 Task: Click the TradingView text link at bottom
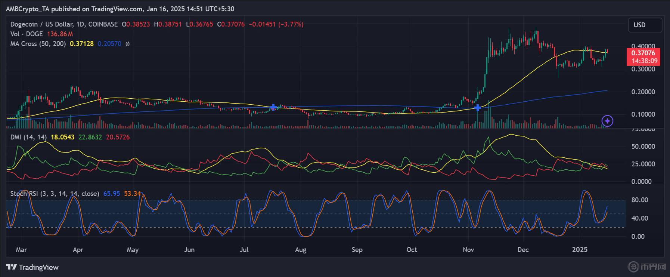pyautogui.click(x=38, y=267)
